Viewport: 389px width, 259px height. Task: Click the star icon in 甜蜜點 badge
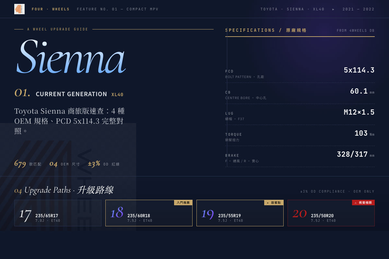tap(268, 203)
